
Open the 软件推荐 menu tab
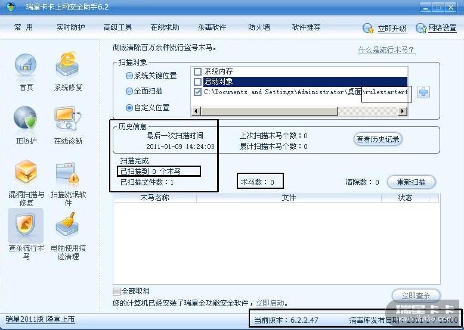[x=306, y=27]
